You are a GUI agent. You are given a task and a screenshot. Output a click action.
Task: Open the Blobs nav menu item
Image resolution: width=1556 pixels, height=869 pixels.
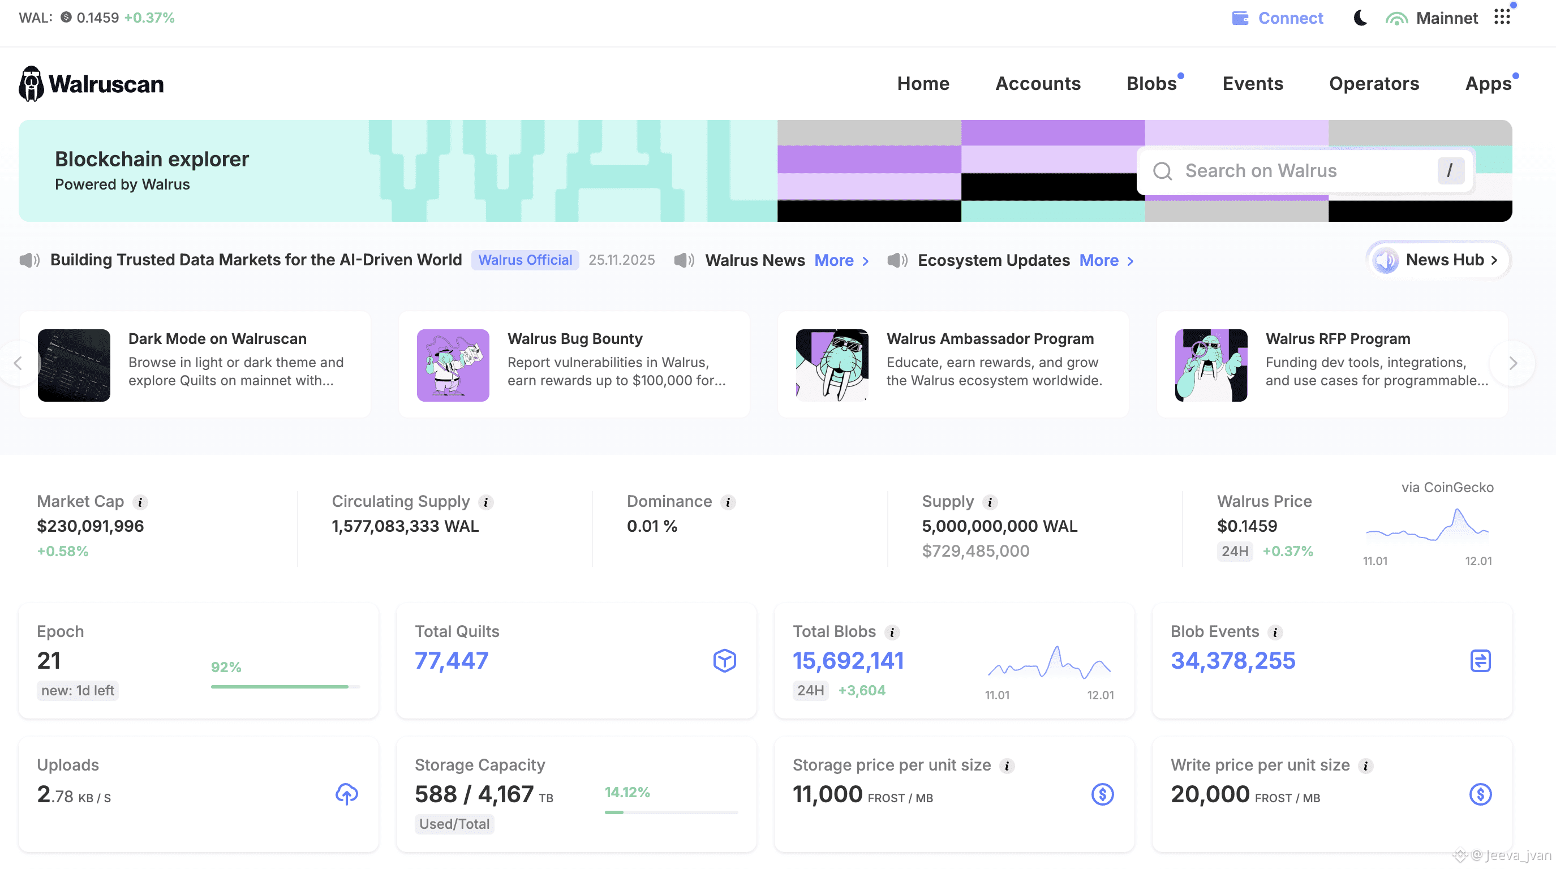coord(1151,84)
